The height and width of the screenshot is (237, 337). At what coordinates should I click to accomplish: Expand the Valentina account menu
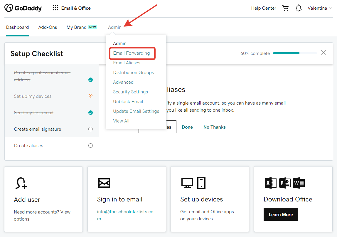[320, 8]
